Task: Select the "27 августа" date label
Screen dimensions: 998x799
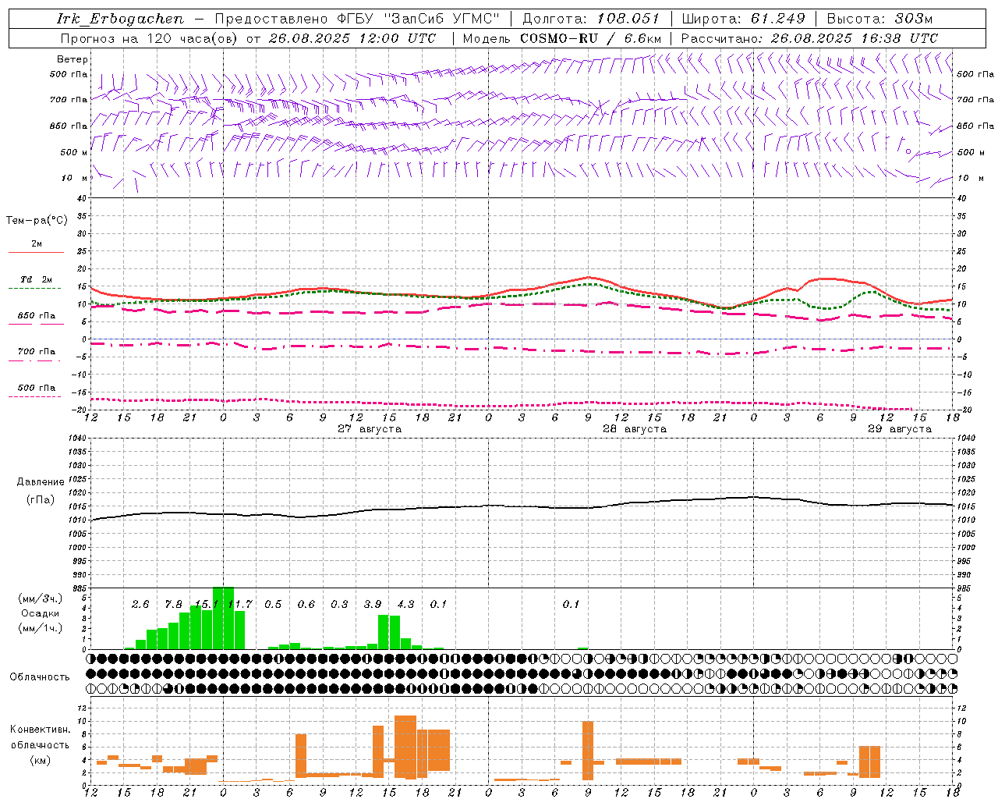Action: click(370, 429)
